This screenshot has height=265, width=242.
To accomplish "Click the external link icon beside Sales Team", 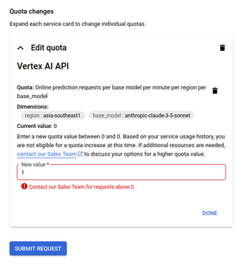I will (x=81, y=154).
